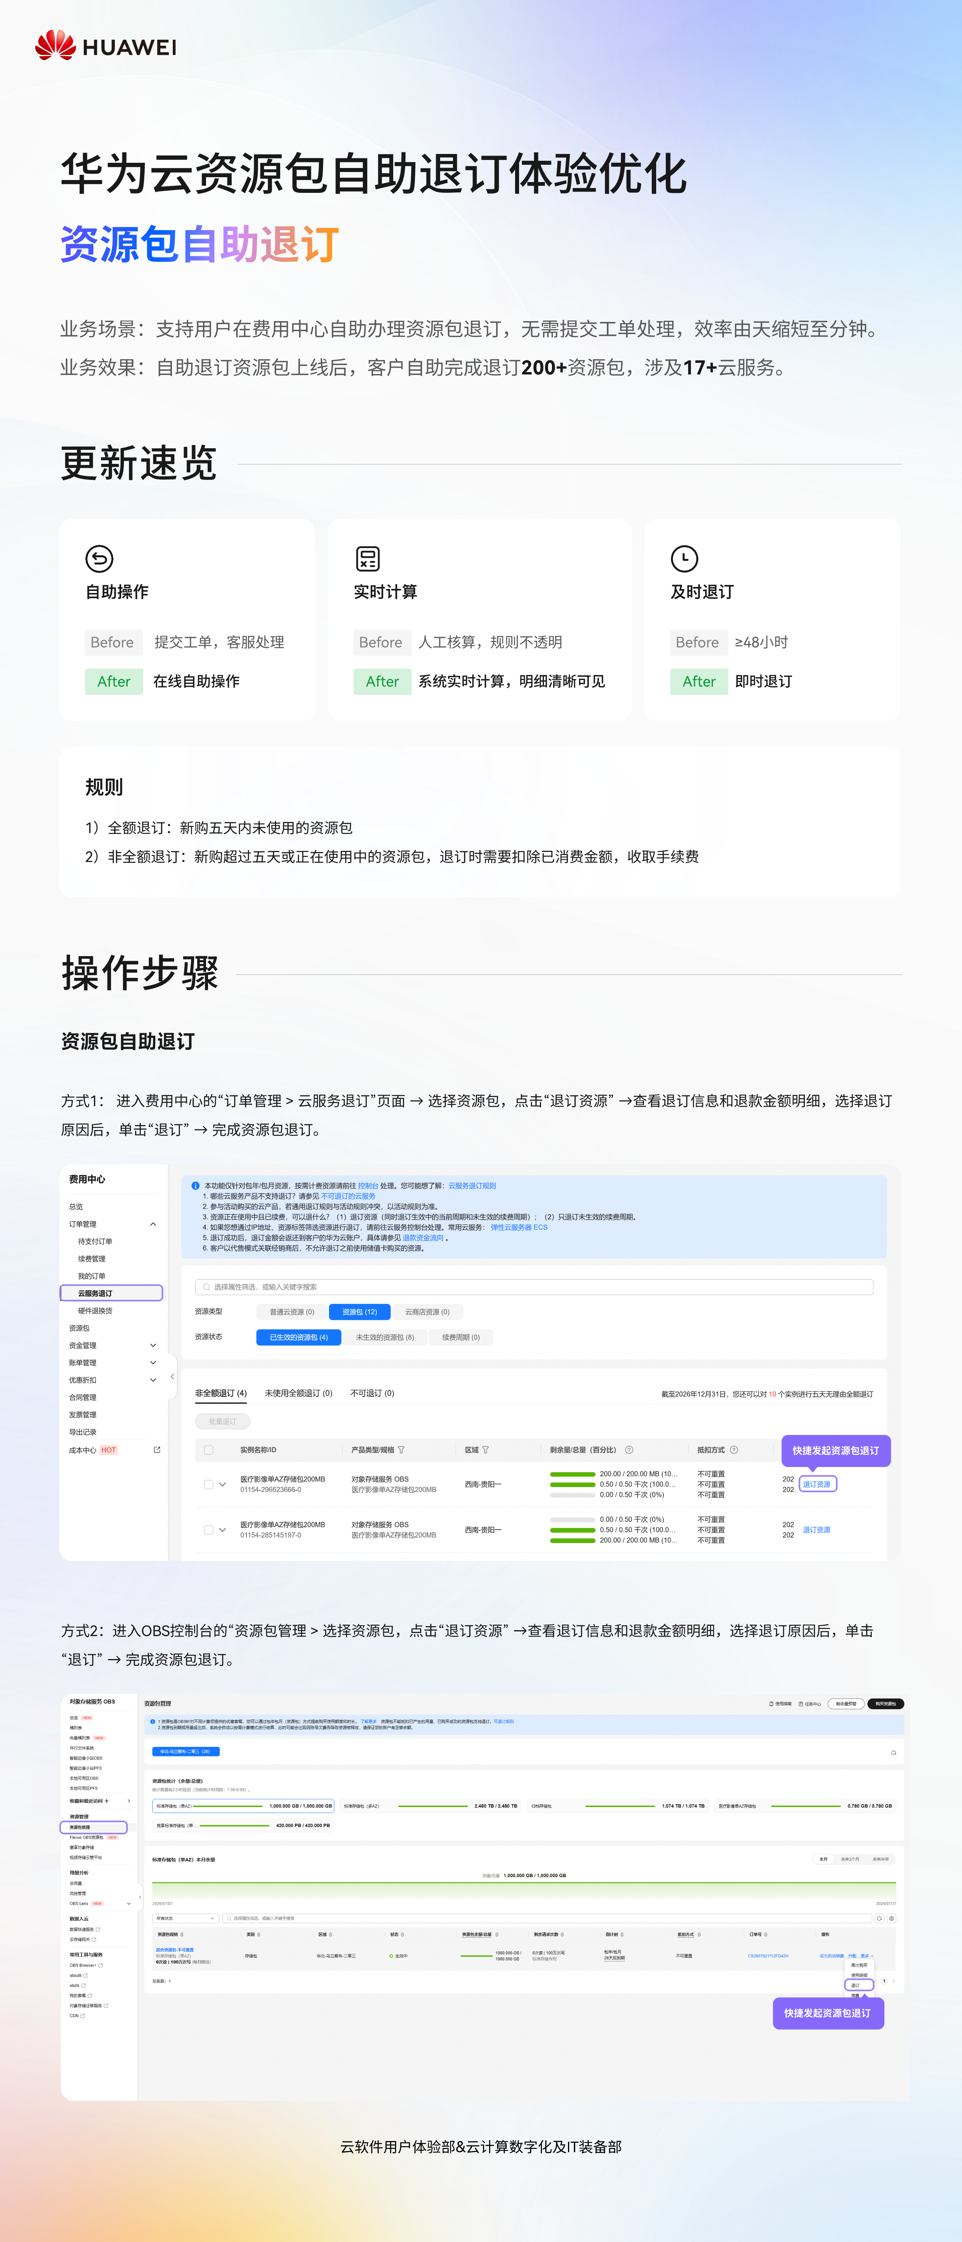
Task: Choose 退订 from the OBS 更多 menu
Action: pyautogui.click(x=859, y=1985)
